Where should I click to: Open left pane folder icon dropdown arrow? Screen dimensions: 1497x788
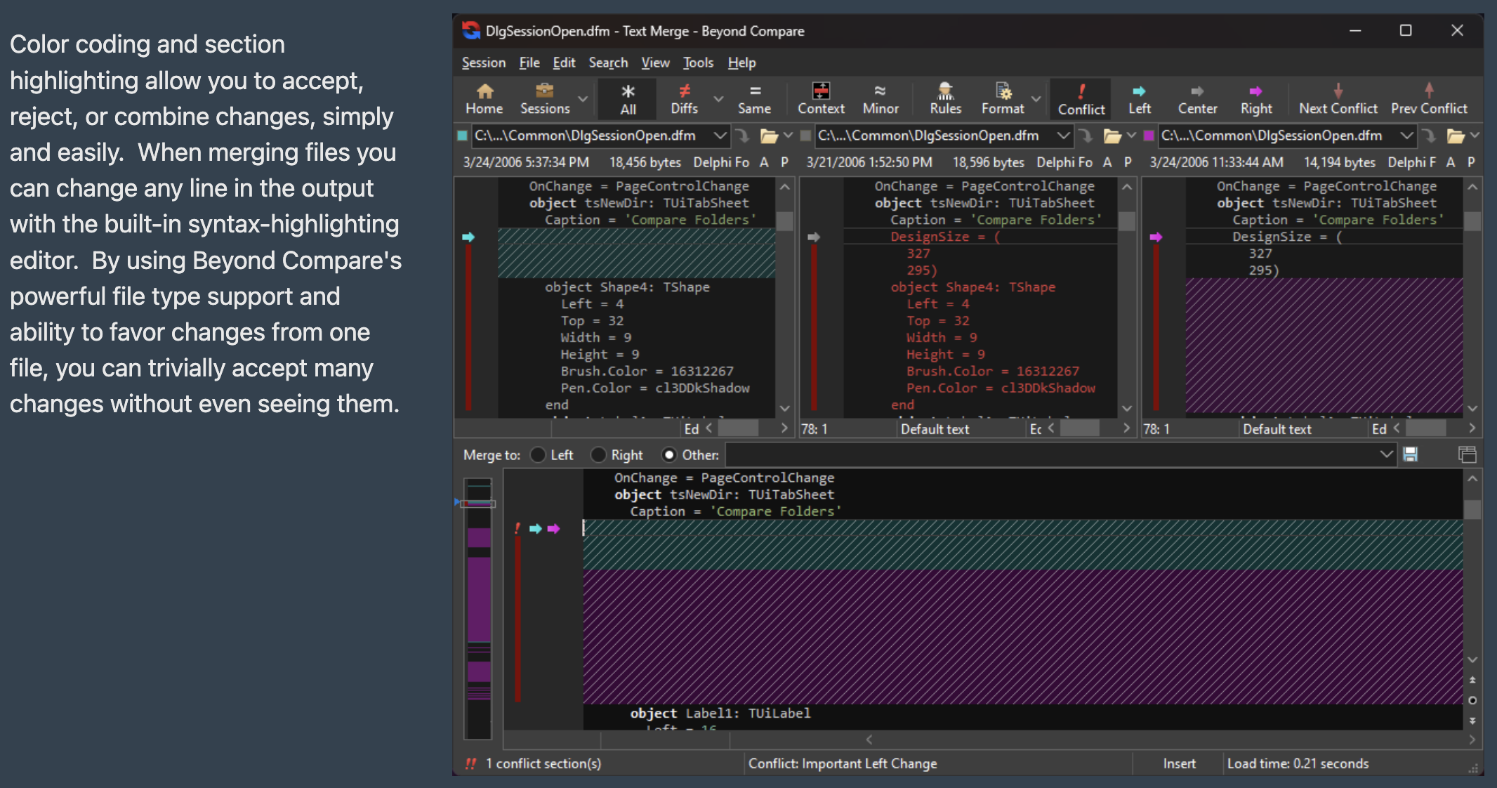[789, 135]
